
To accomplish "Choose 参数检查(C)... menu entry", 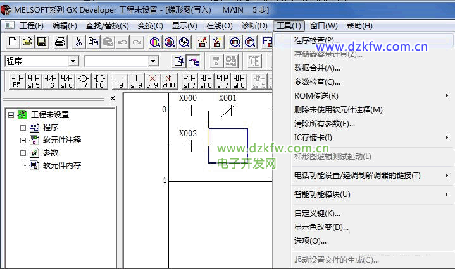I will tap(364, 82).
